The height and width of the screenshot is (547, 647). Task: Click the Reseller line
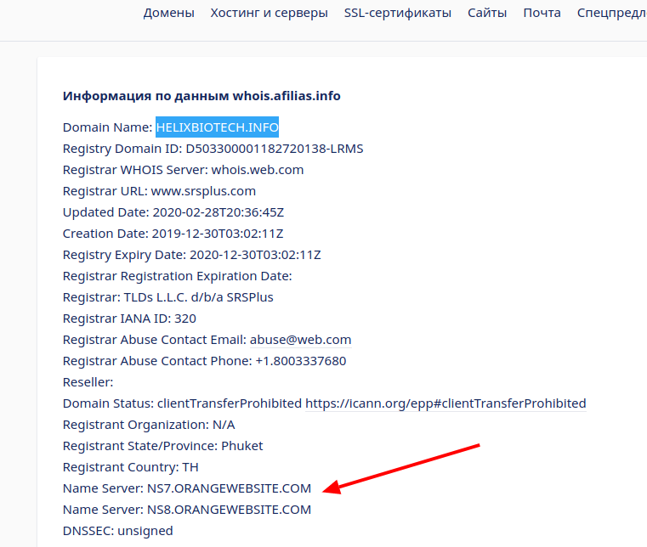click(88, 382)
